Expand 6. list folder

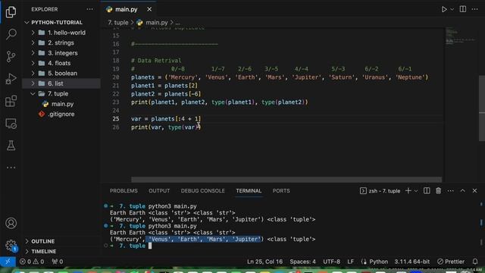pyautogui.click(x=61, y=83)
